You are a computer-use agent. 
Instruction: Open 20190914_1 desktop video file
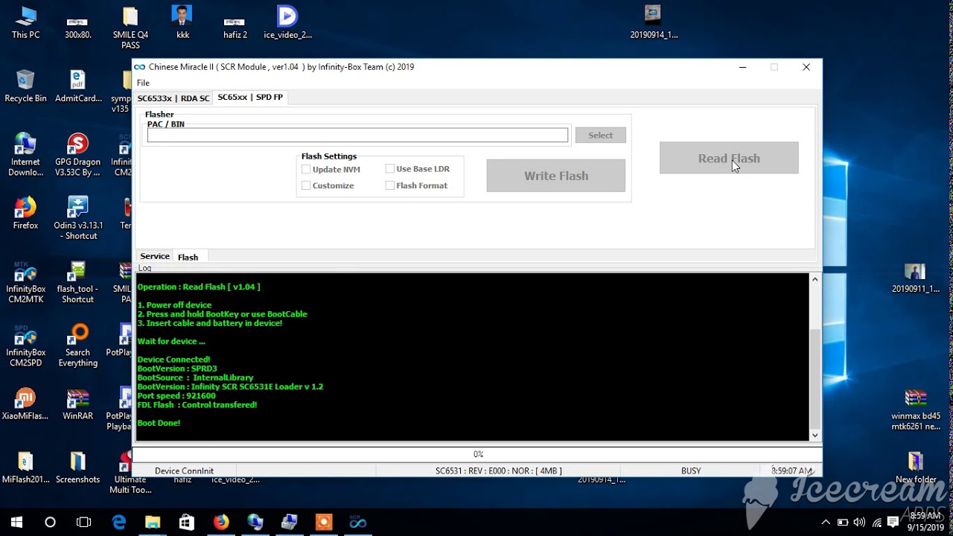point(653,22)
